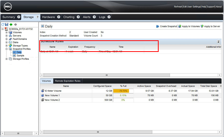Click the Frequency column header
The width and height of the screenshot is (224, 137).
coord(90,47)
